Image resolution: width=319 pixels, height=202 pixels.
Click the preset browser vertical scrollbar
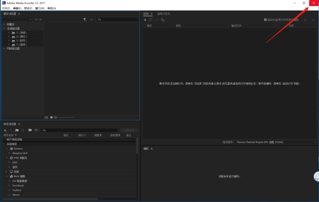coord(137,146)
